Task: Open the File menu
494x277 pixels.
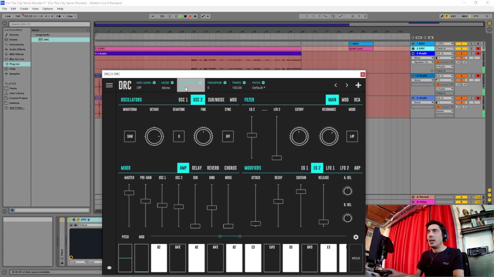Action: coord(5,8)
